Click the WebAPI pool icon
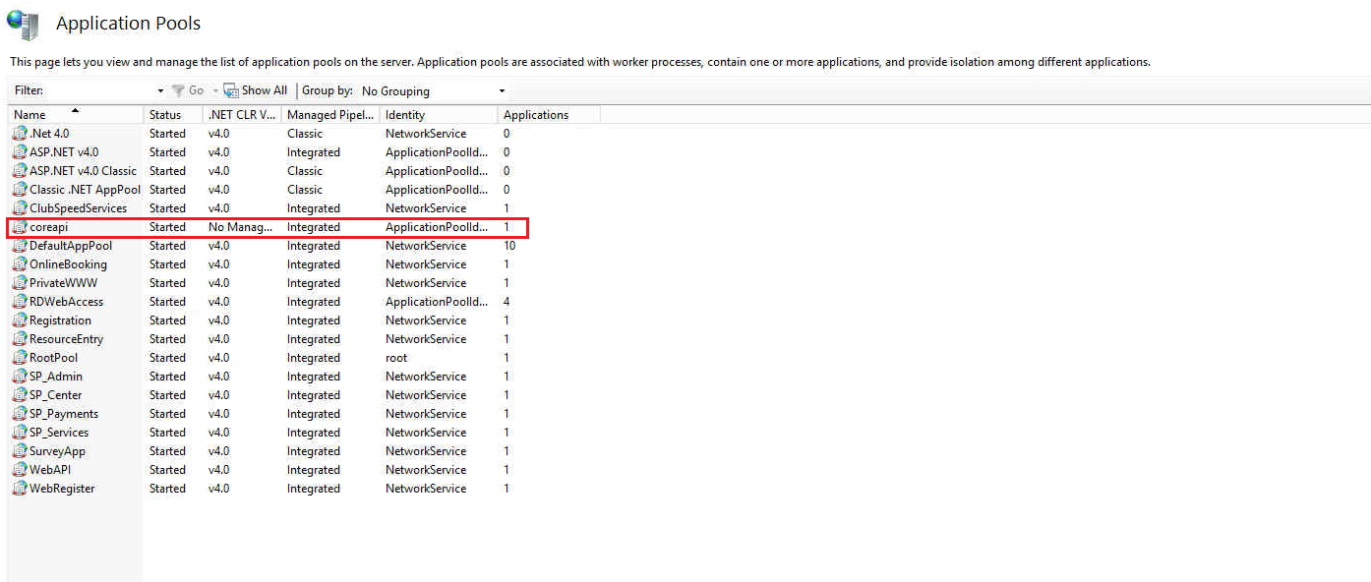1371x582 pixels. pyautogui.click(x=20, y=470)
